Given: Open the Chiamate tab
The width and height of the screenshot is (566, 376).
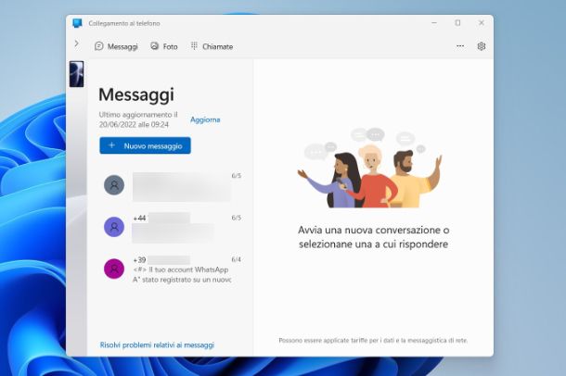Looking at the screenshot, I should (x=212, y=46).
